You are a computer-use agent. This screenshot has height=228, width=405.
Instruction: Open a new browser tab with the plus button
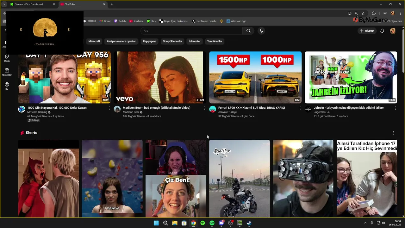pos(112,4)
